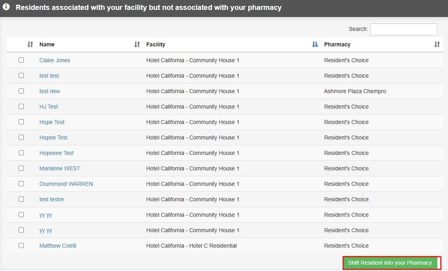Image resolution: width=448 pixels, height=271 pixels.
Task: Check the checkbox next to Hopeeee Test
Action: coord(21,153)
